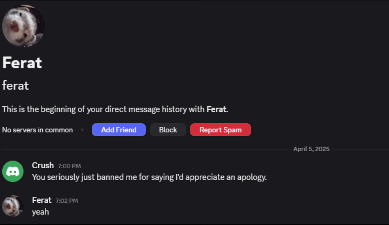Block the user Ferat
This screenshot has width=389, height=225.
click(x=168, y=130)
